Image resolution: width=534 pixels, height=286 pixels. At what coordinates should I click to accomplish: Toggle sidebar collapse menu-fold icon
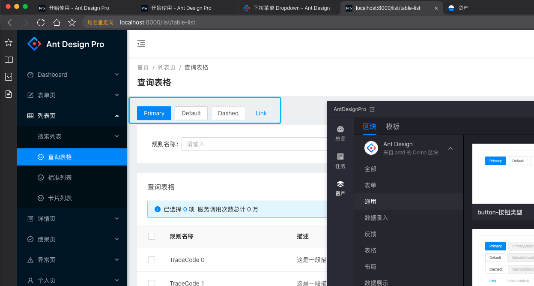coord(141,43)
